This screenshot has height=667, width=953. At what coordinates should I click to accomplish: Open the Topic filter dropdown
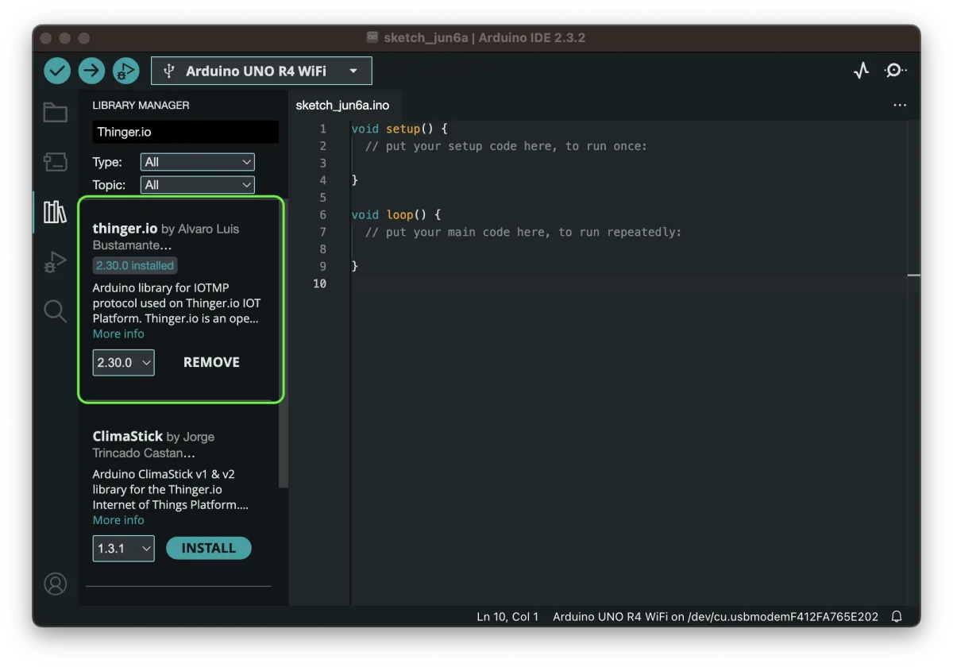coord(198,185)
